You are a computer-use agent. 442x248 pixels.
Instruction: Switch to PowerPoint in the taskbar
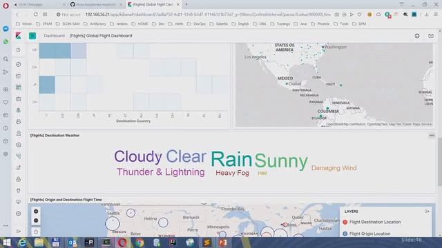pyautogui.click(x=223, y=242)
